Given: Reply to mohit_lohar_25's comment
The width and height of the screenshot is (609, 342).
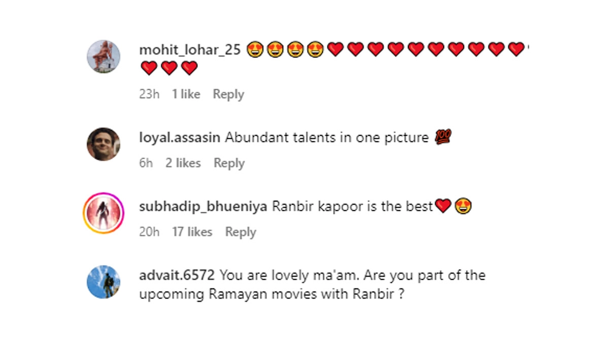Looking at the screenshot, I should pos(228,94).
